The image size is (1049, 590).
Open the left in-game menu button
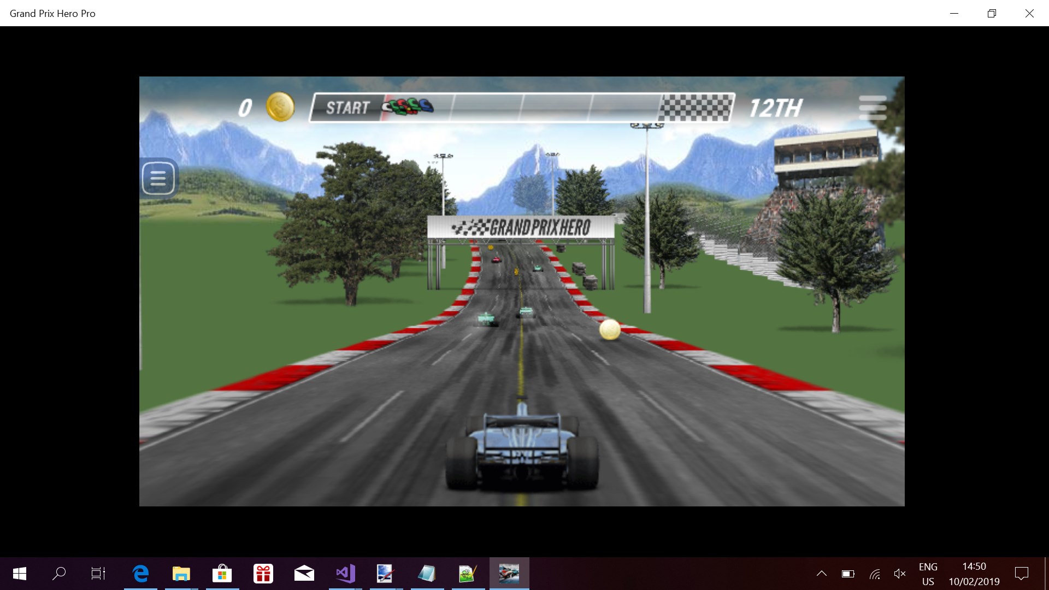pyautogui.click(x=158, y=178)
